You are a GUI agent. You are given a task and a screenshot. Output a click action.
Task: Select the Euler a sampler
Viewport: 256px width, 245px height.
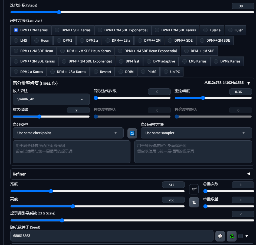point(212,30)
